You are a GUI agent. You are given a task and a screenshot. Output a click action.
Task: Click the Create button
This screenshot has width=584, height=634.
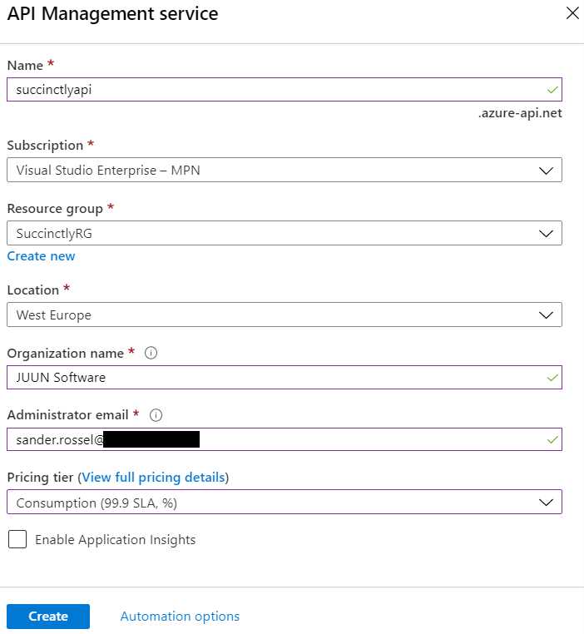(x=48, y=617)
